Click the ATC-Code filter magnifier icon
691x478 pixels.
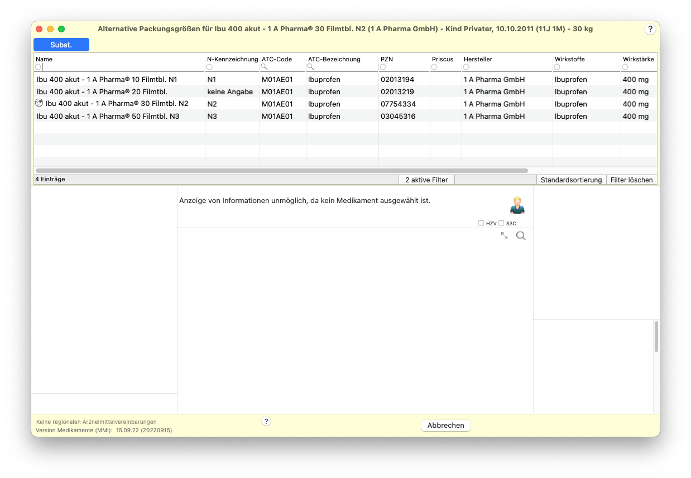[x=265, y=67]
